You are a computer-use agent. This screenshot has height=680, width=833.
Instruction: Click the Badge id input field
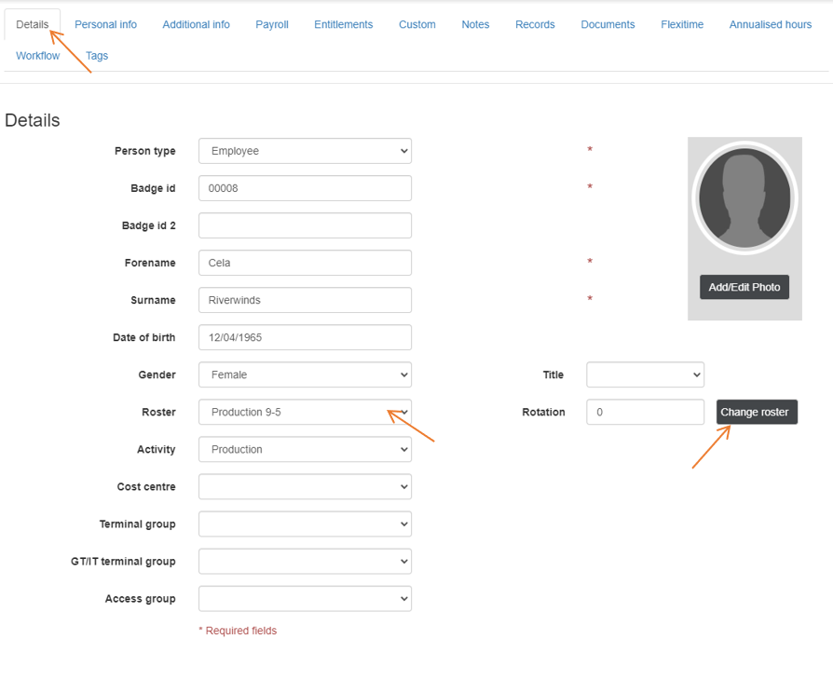[305, 188]
